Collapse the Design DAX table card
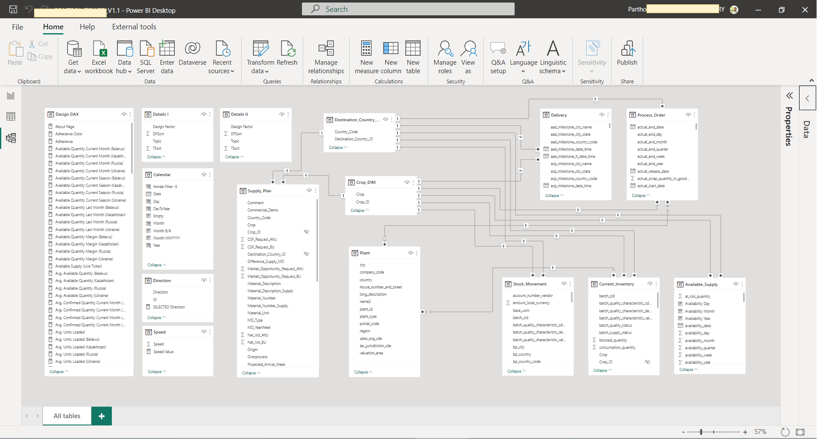 59,372
